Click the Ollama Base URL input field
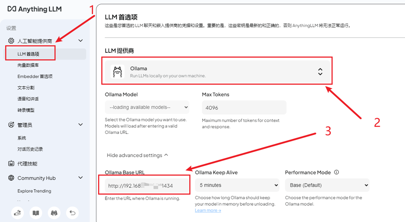Viewport: 405px width, 222px height. coord(147,186)
